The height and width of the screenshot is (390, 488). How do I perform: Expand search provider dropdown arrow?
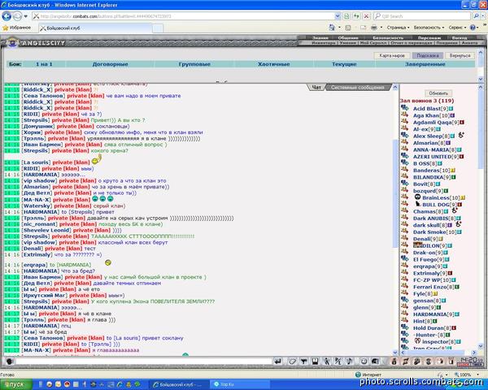[484, 16]
